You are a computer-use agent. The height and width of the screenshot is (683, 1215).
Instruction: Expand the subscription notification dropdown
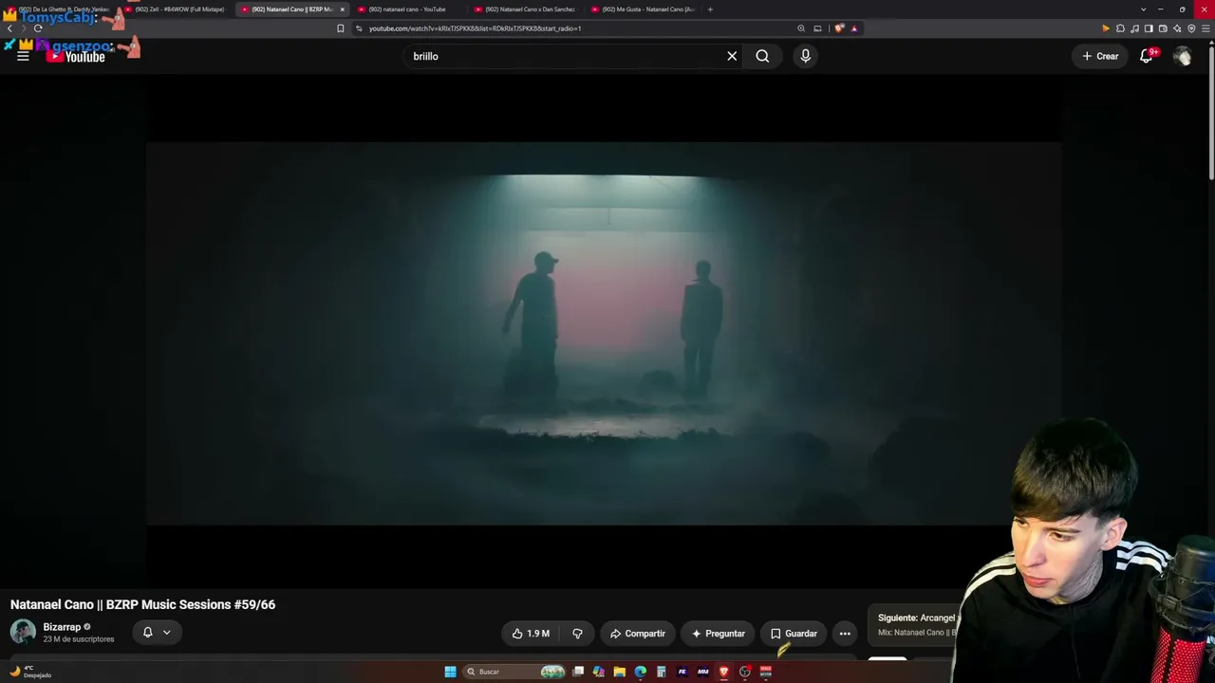(x=157, y=632)
